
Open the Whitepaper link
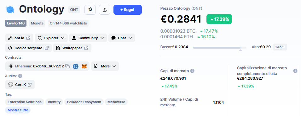pos(72,48)
